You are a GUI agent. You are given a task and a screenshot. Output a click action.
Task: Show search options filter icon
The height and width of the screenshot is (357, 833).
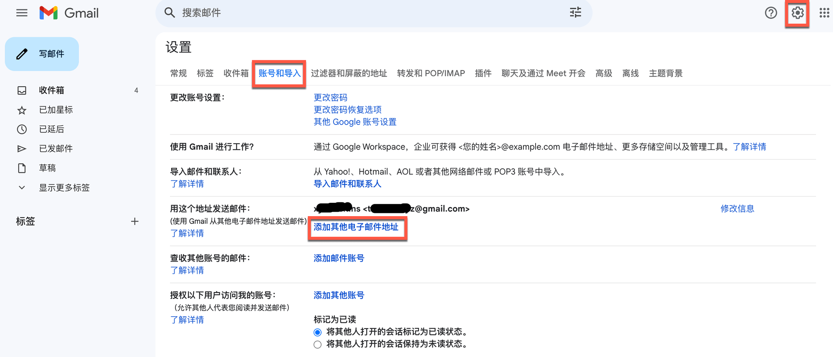coord(575,12)
